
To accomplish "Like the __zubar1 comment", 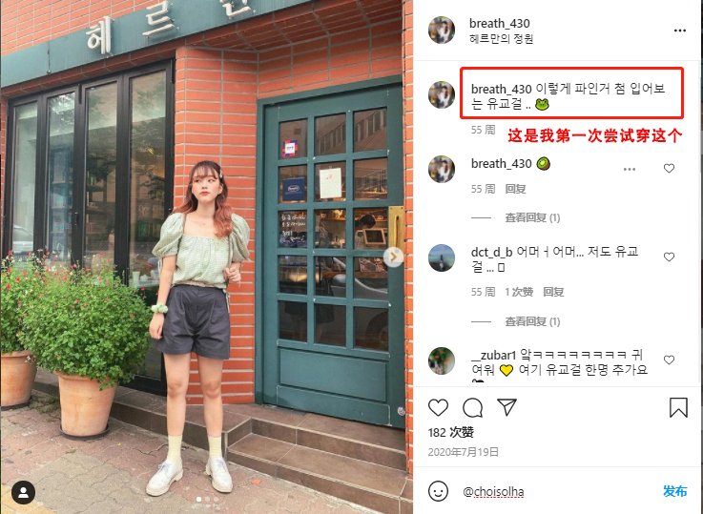I will coord(669,360).
